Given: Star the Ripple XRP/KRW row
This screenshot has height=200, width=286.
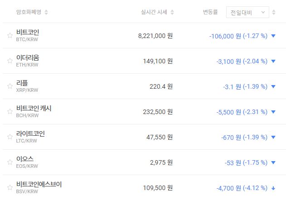Looking at the screenshot, I should click(x=10, y=86).
